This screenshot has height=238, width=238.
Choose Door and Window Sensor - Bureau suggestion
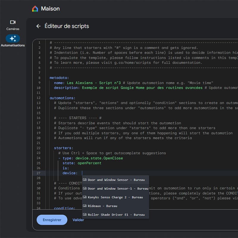click(x=116, y=180)
